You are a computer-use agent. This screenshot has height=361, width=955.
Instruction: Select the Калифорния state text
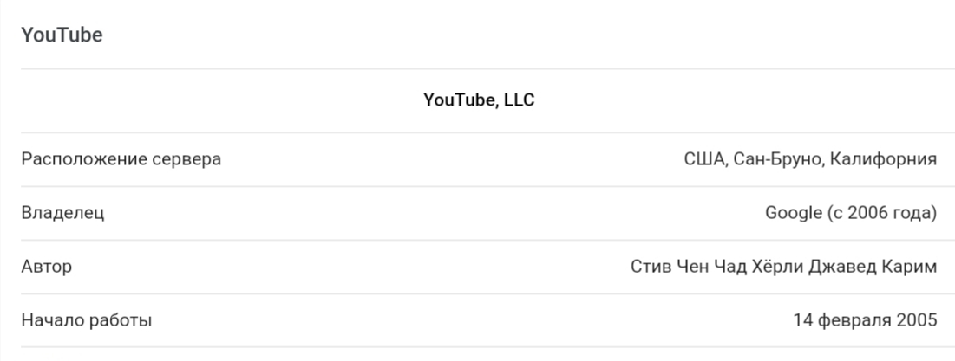[884, 160]
